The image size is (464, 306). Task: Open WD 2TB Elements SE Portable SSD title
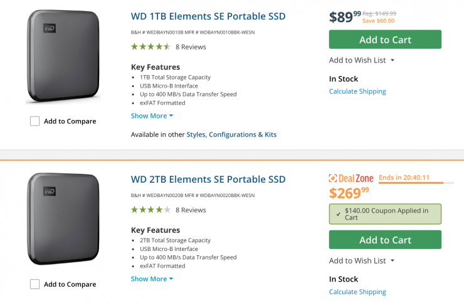[x=208, y=179]
